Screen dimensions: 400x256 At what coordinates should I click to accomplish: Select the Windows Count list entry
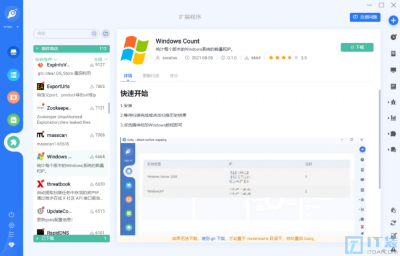pyautogui.click(x=71, y=163)
